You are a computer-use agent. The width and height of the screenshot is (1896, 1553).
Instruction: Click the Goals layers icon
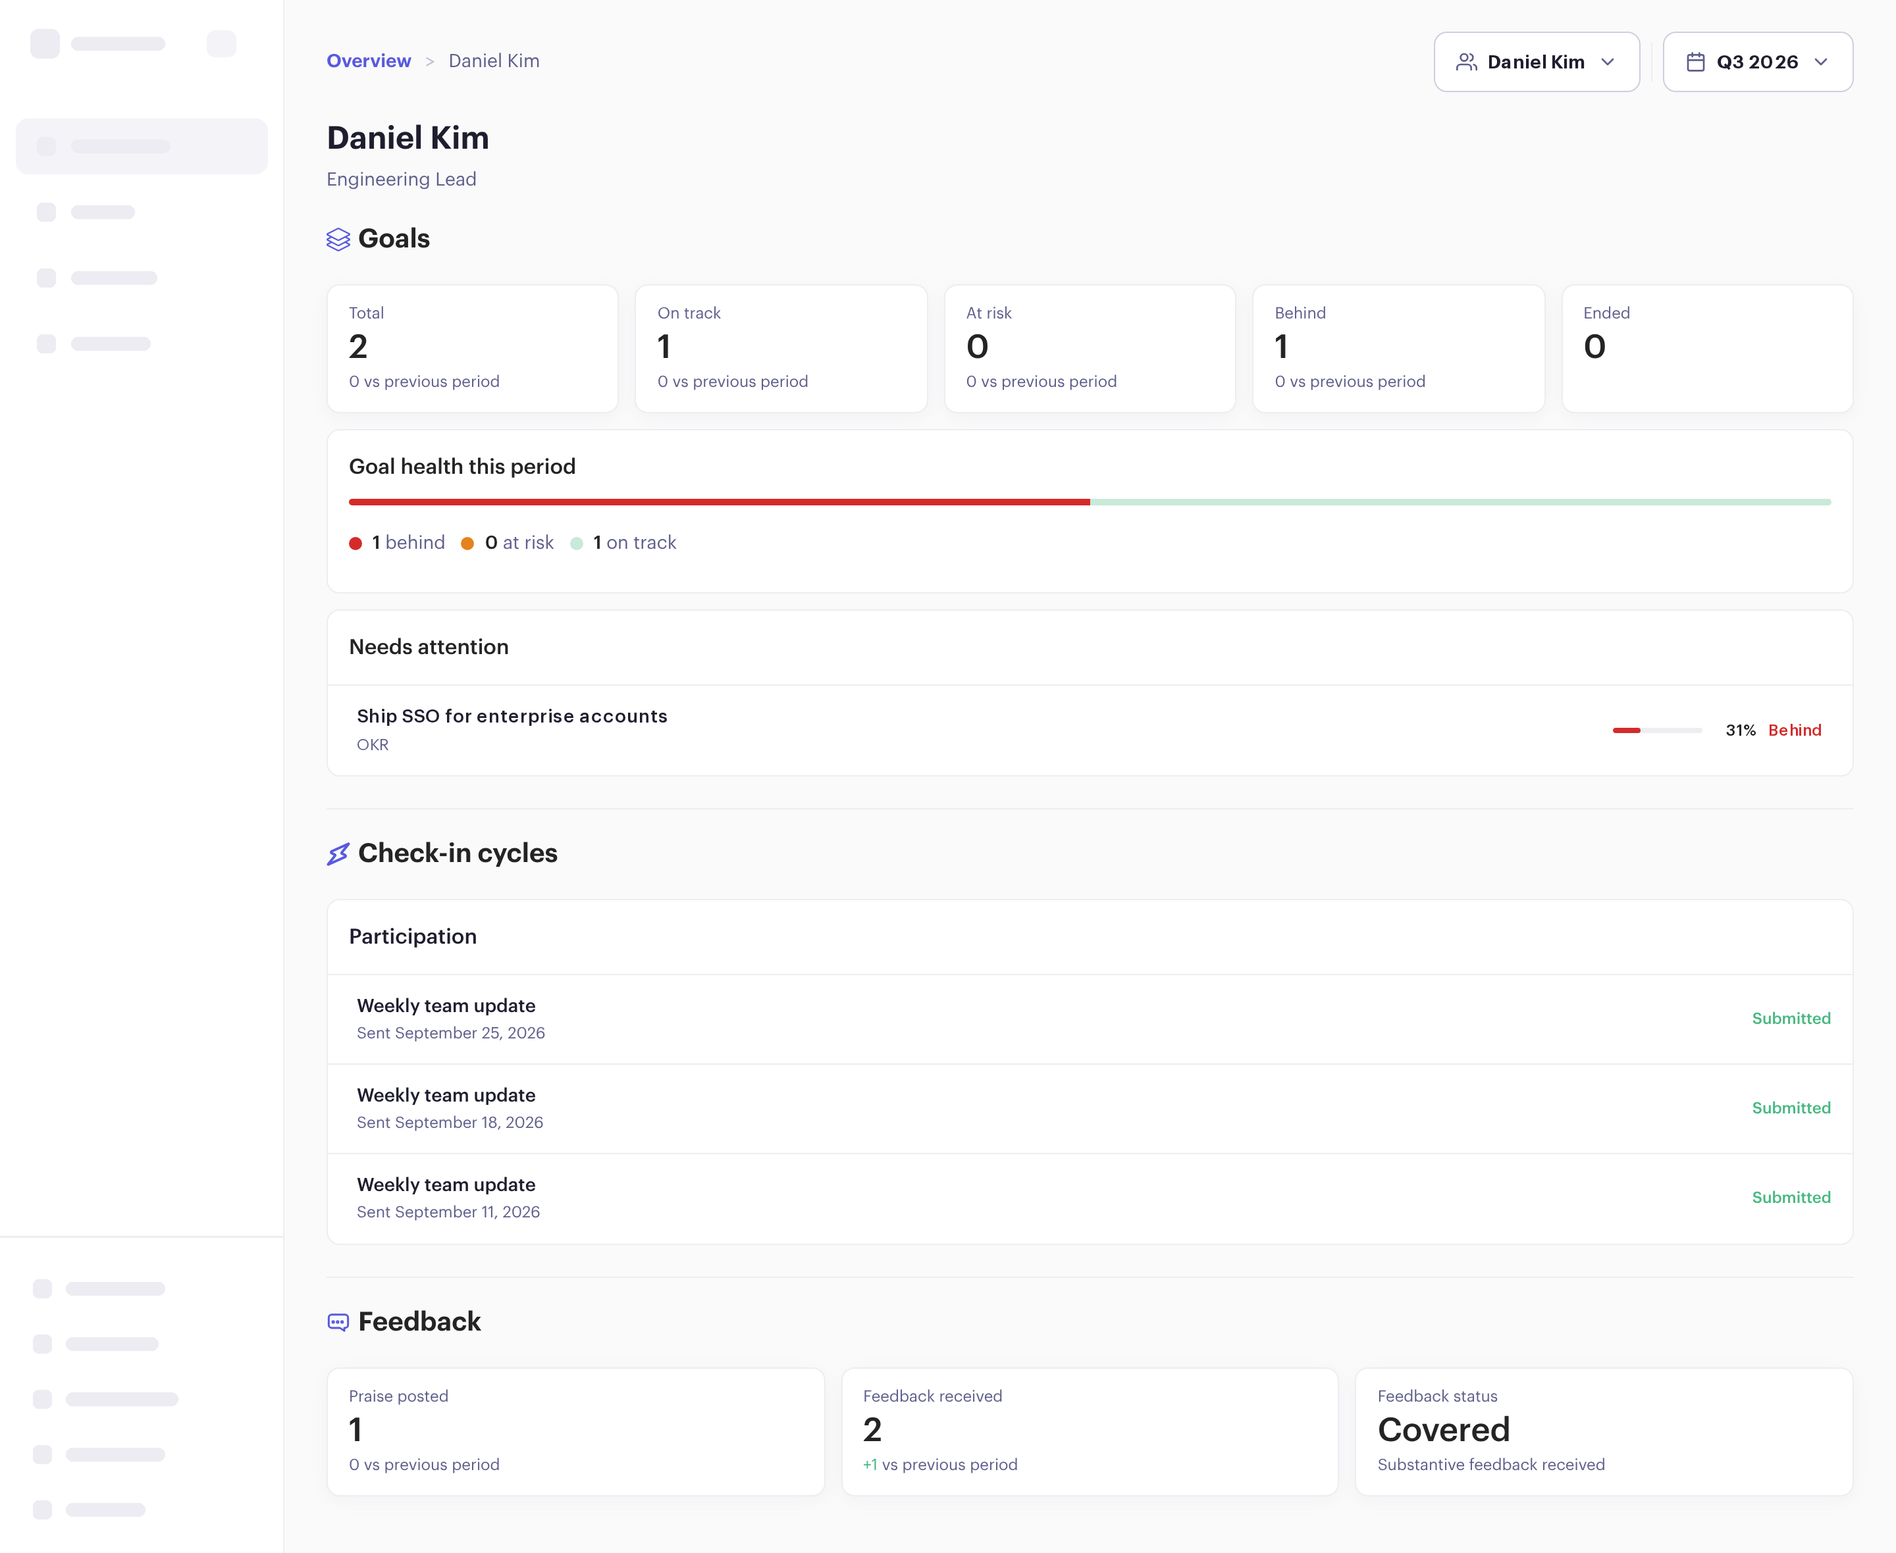(338, 240)
